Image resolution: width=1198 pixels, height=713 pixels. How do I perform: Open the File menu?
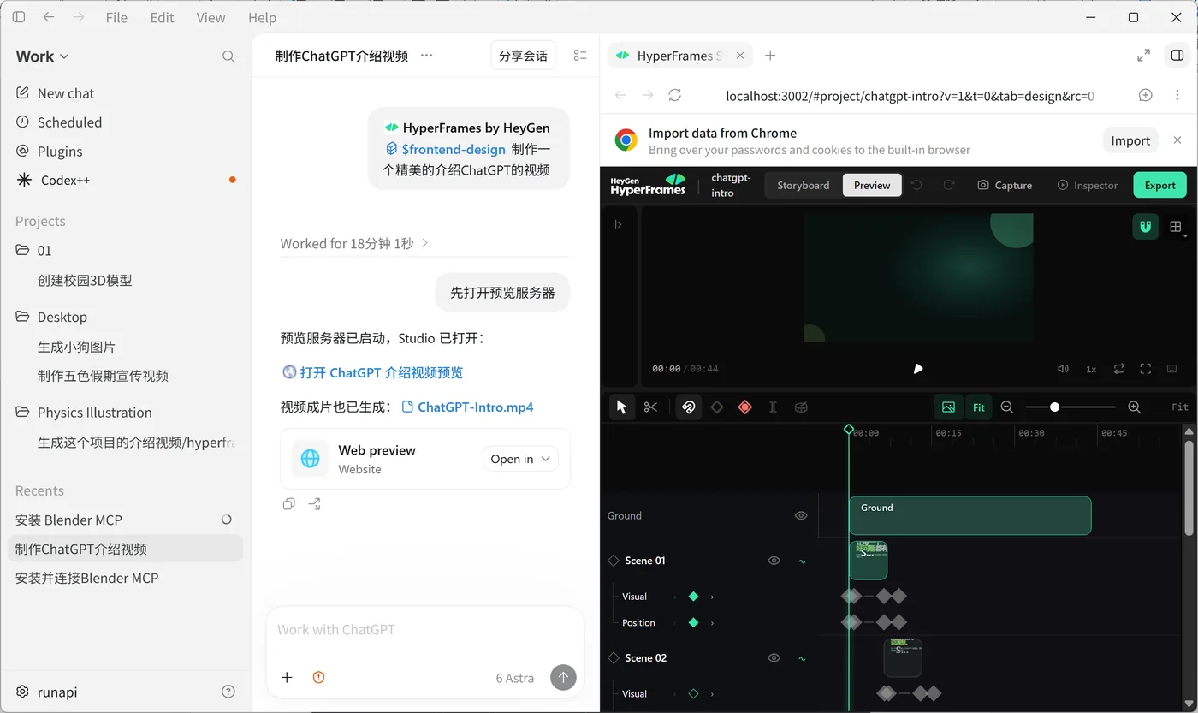coord(116,17)
